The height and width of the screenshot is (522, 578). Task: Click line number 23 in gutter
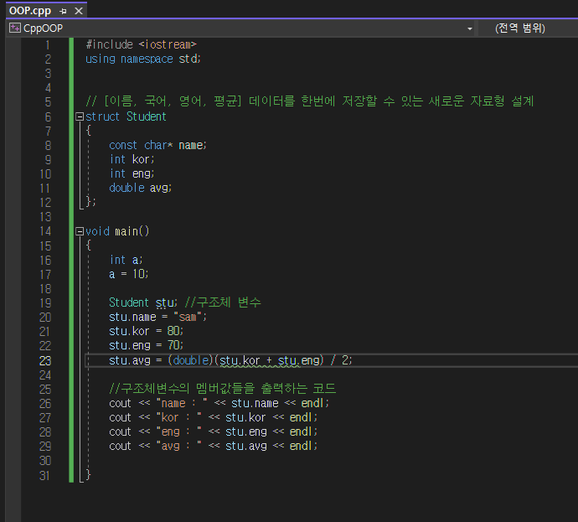coord(45,360)
